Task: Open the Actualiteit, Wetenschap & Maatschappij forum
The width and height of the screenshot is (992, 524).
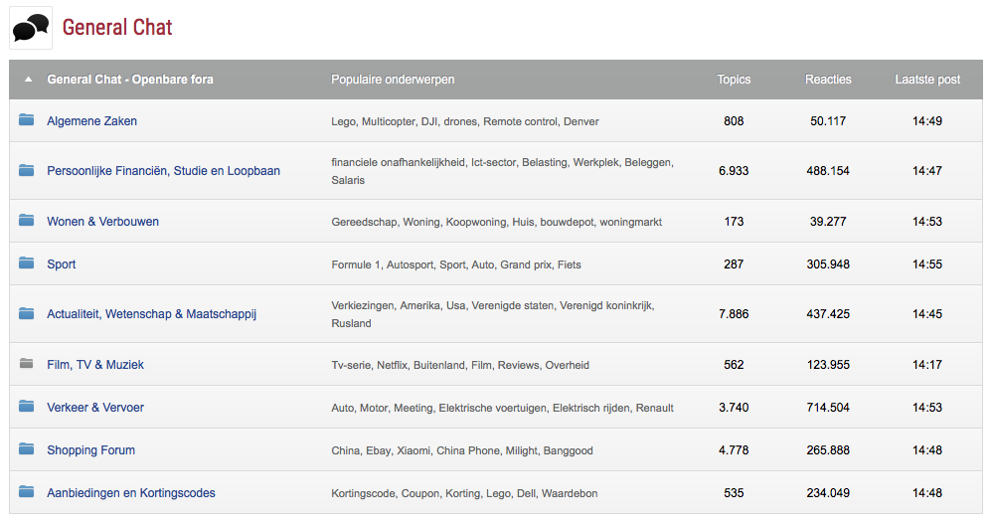Action: pos(151,314)
